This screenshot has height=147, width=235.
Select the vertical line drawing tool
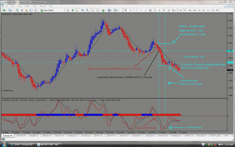tap(136, 10)
